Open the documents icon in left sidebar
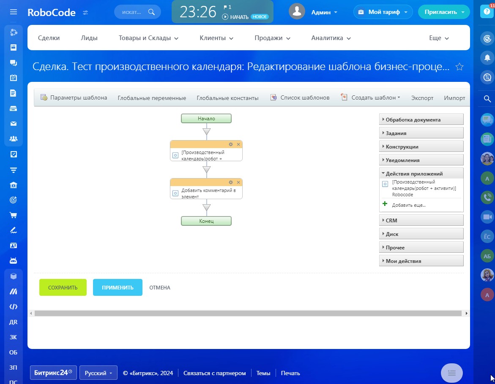This screenshot has width=495, height=384. click(x=13, y=93)
